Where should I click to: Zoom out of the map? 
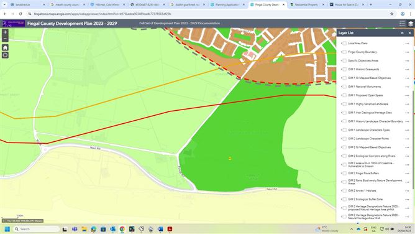click(5, 39)
